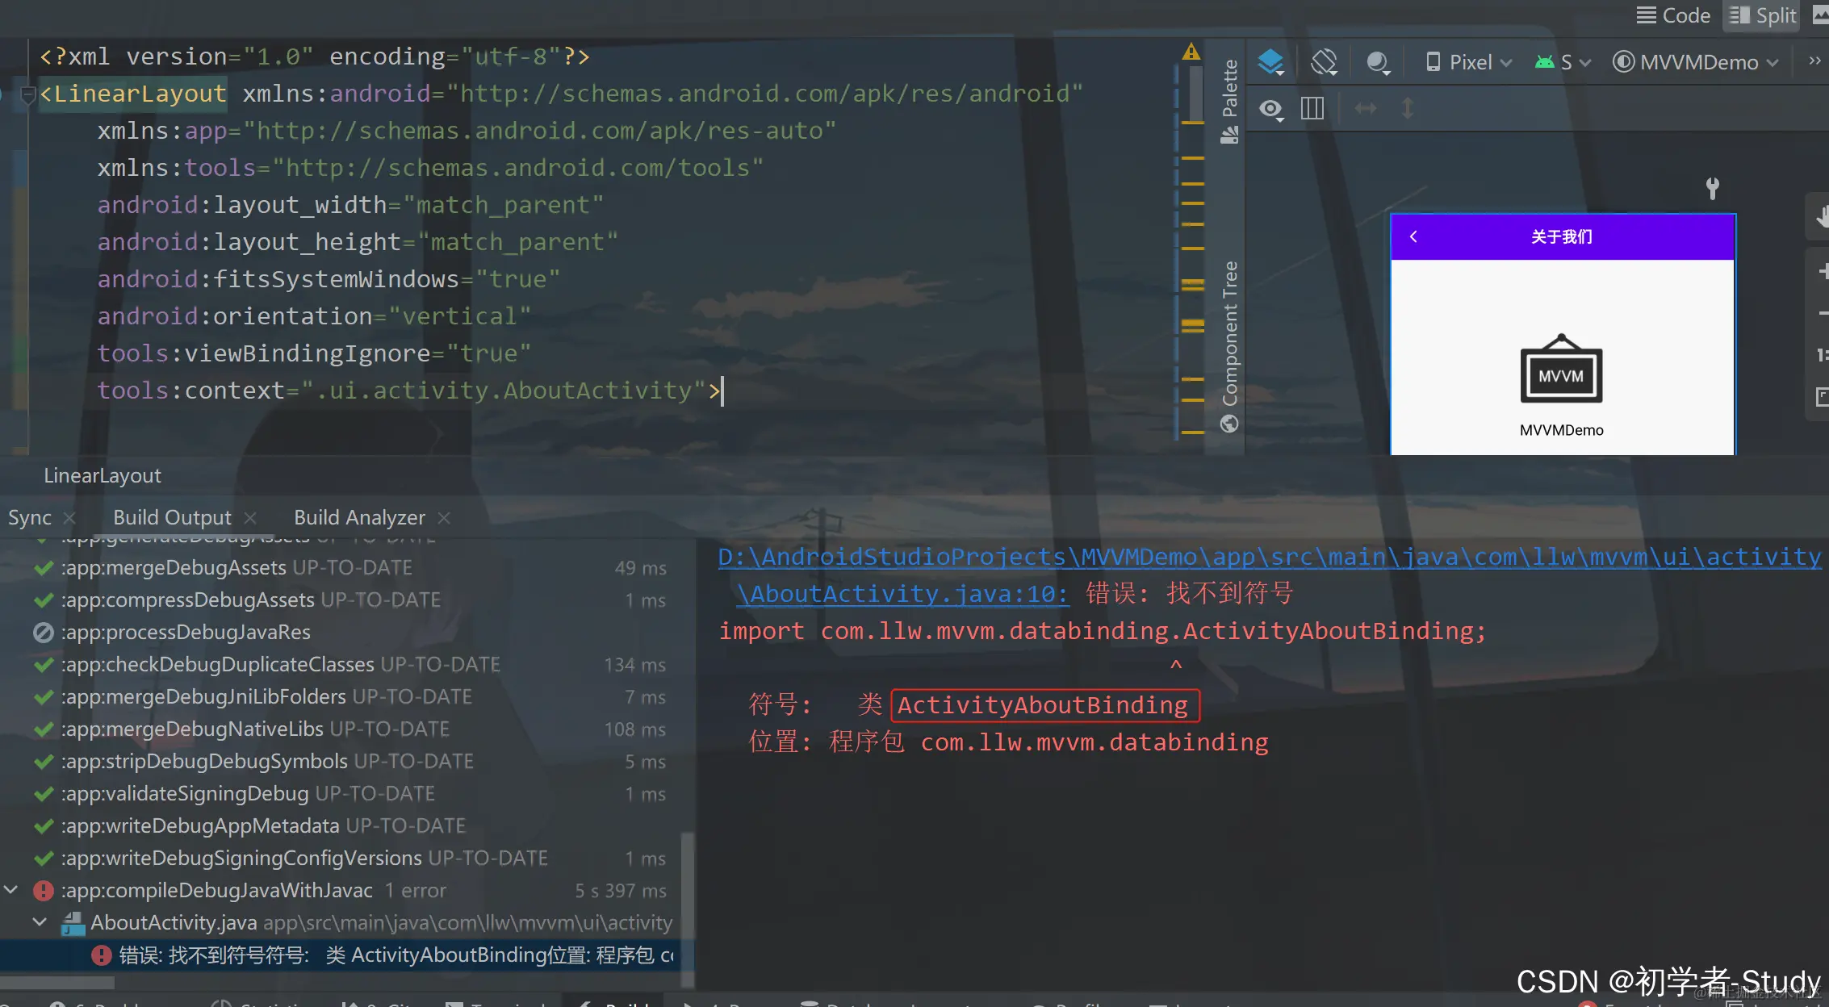Screen dimensions: 1829x1007
Task: Click the error icon on compileDebugJavaWithJavac
Action: 43,891
